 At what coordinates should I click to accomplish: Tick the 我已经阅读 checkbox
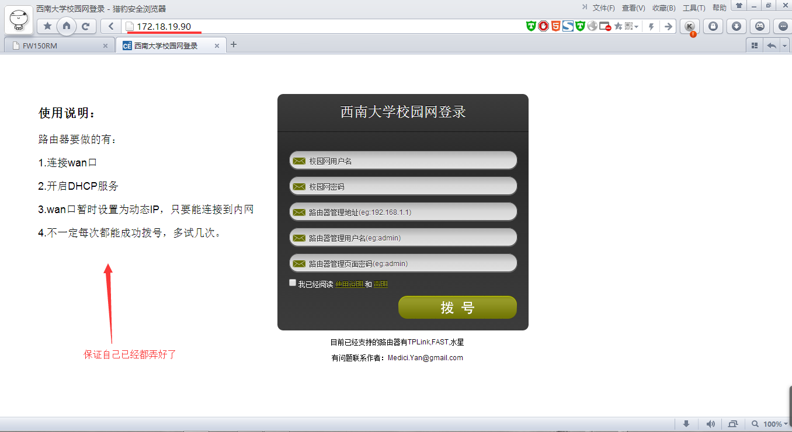point(293,283)
